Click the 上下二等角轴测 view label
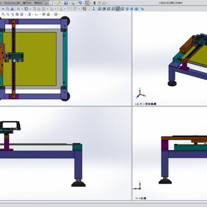This screenshot has height=207, width=207. click(146, 104)
